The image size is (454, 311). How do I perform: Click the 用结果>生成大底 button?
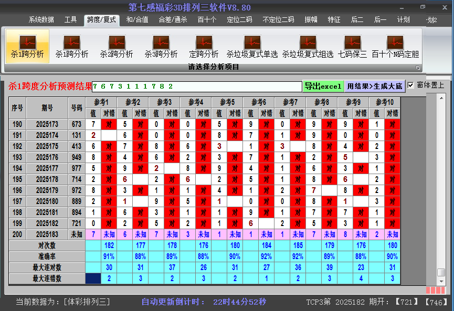click(375, 86)
